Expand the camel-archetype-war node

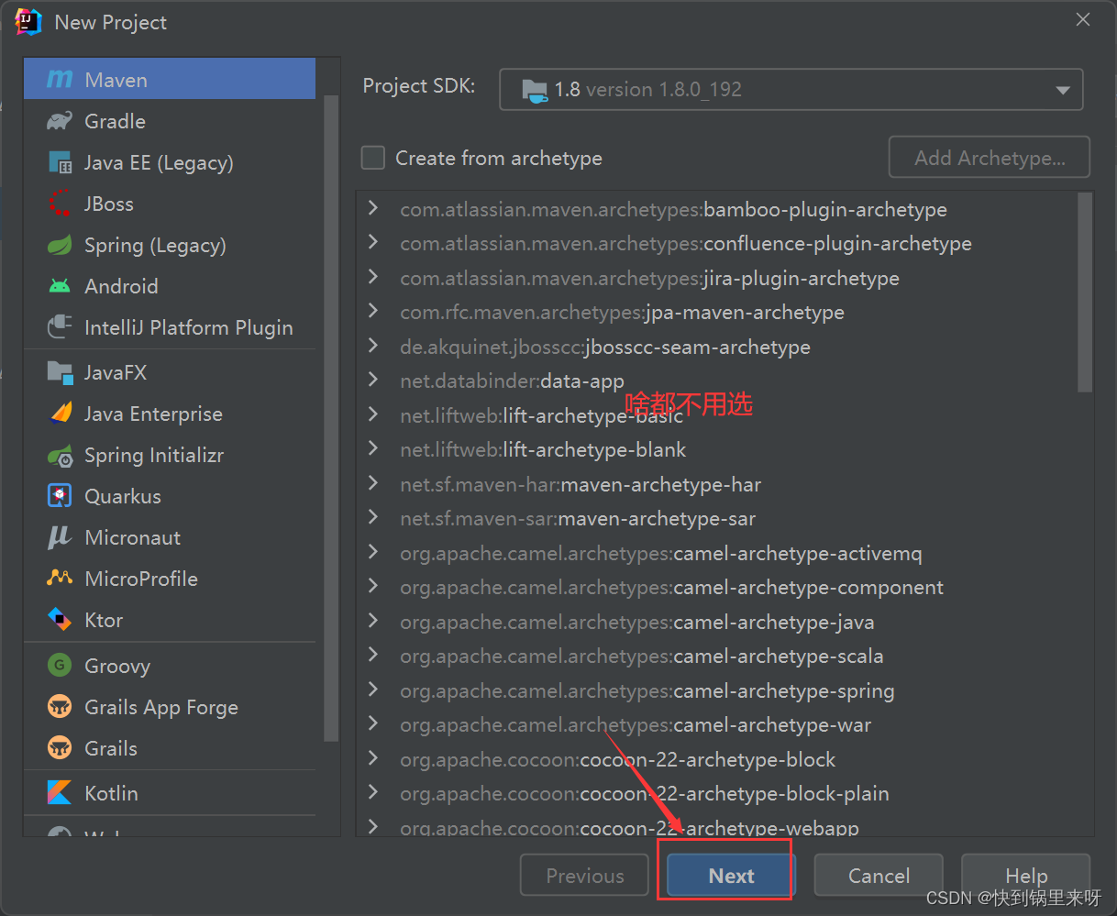[x=373, y=723]
